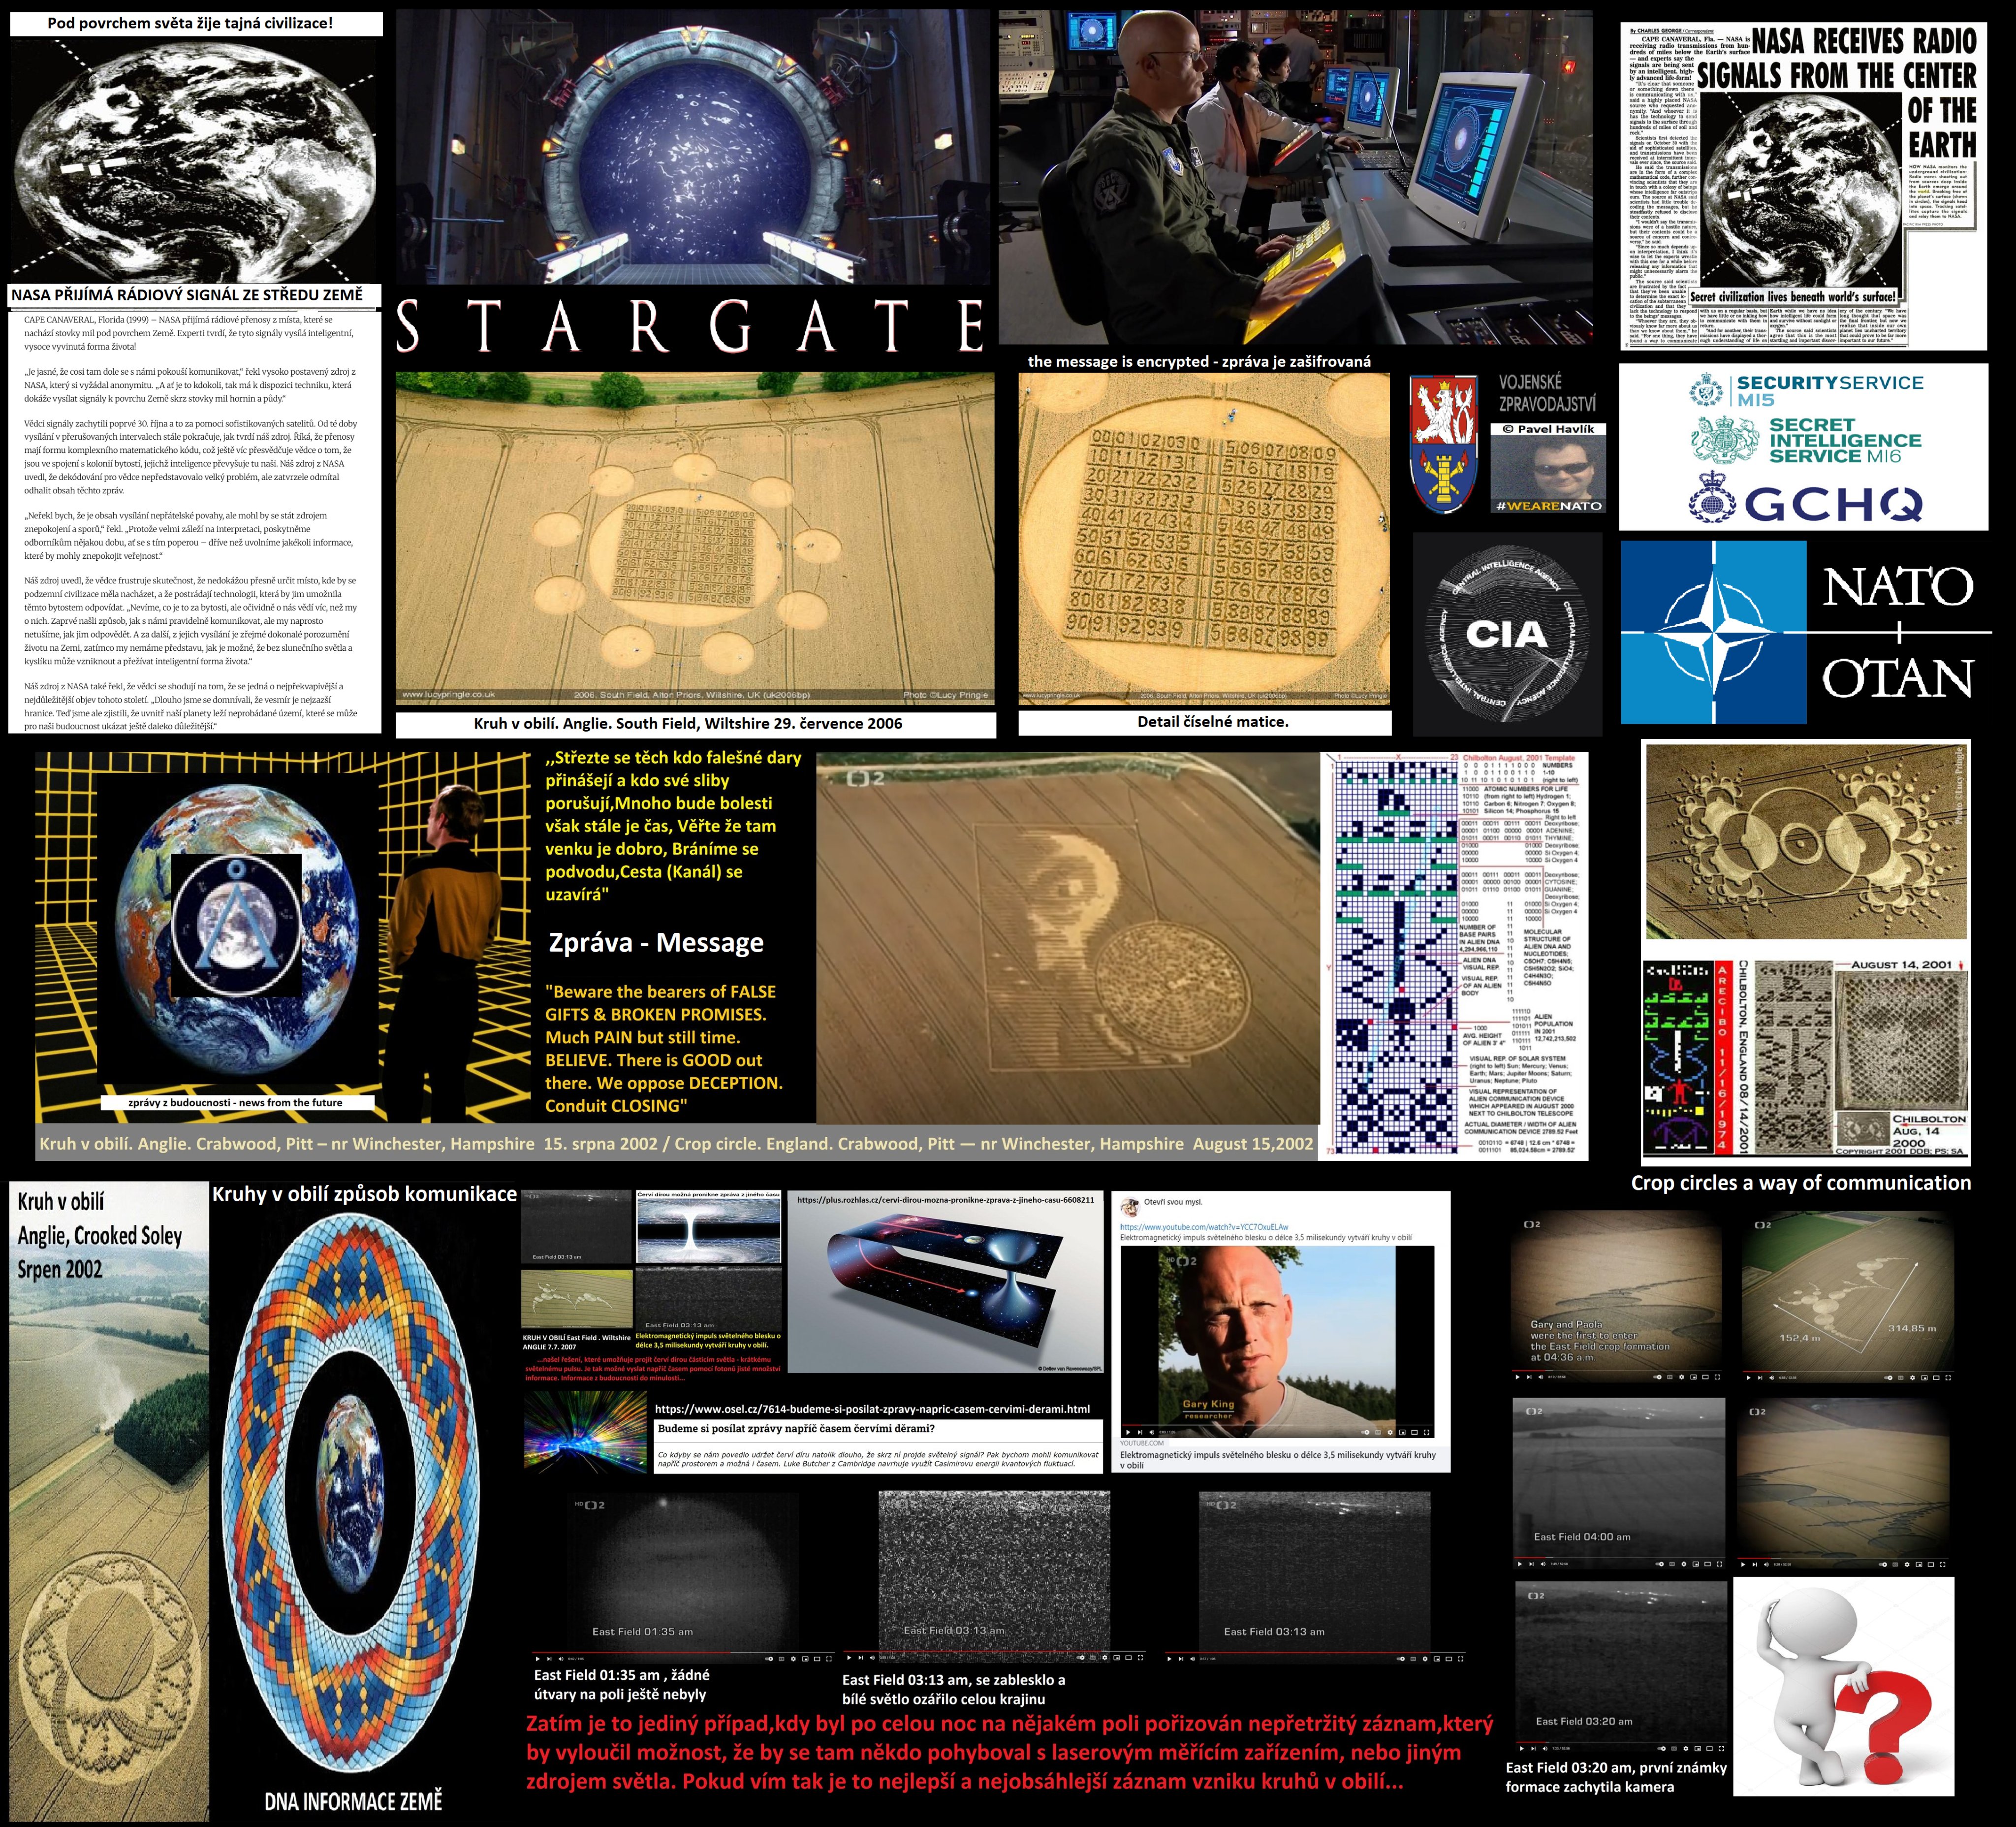Click the Otevři svou mysl profile name
Viewport: 2016px width, 1827px height.
1173,1202
